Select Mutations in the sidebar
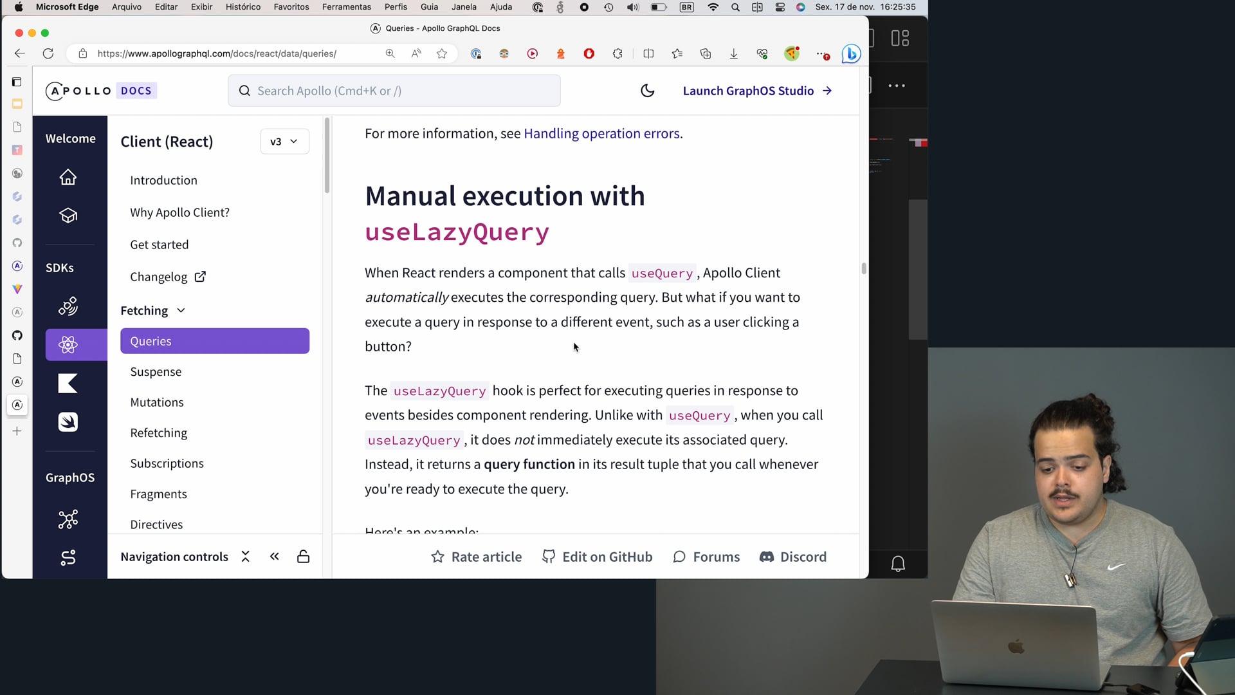The width and height of the screenshot is (1235, 695). 157,403
